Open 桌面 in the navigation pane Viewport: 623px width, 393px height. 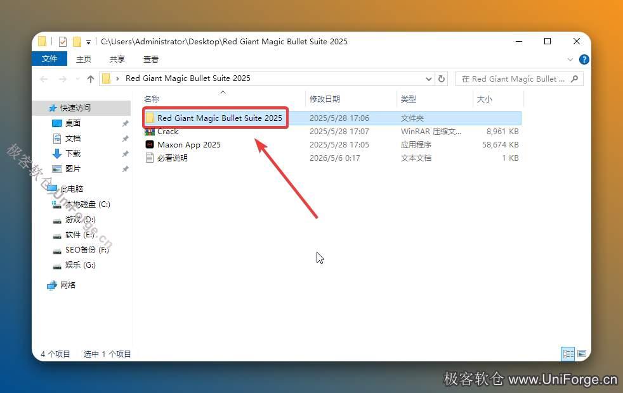73,123
